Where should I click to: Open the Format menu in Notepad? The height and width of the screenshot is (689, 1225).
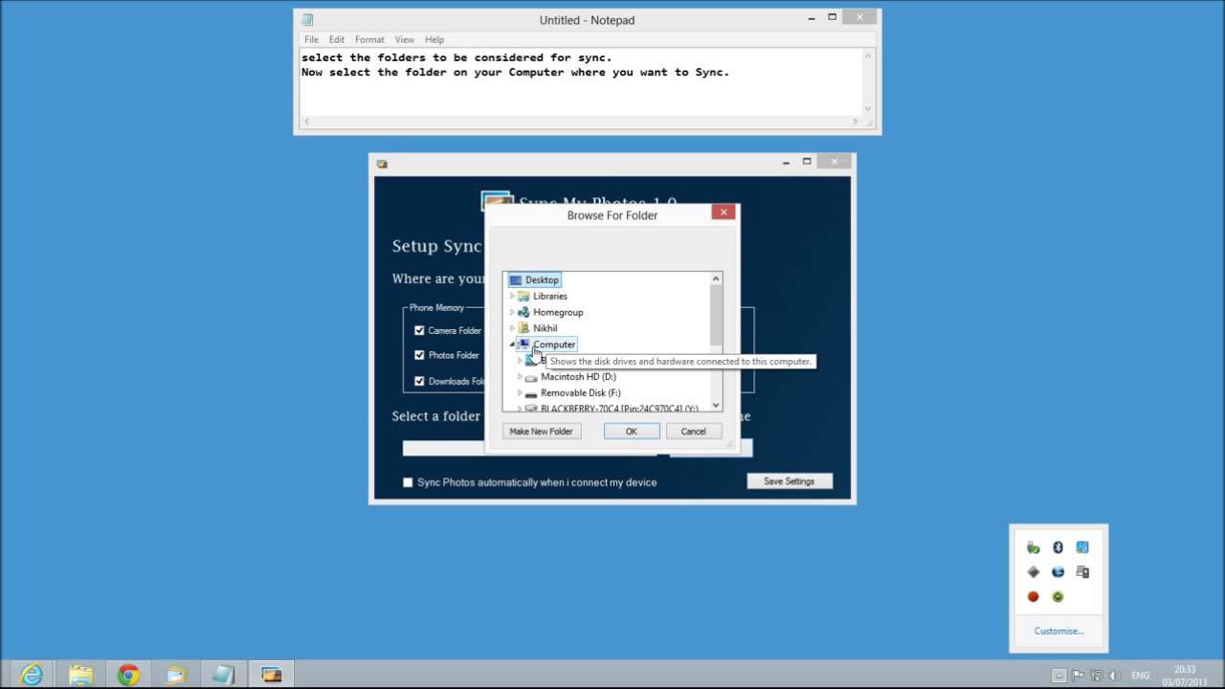(369, 39)
